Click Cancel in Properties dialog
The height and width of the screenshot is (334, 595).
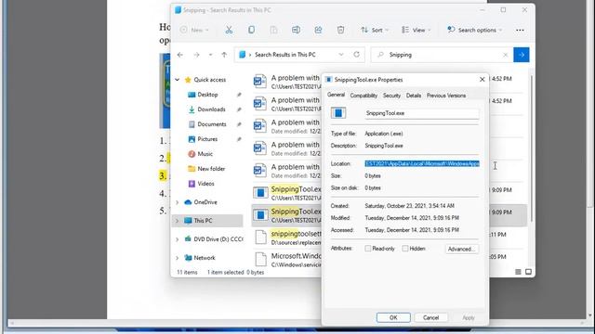pyautogui.click(x=430, y=317)
